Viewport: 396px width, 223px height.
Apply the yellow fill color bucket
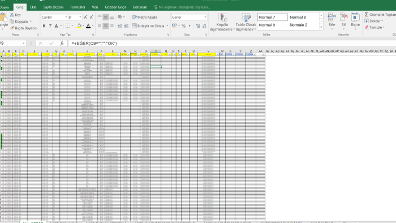(79, 26)
